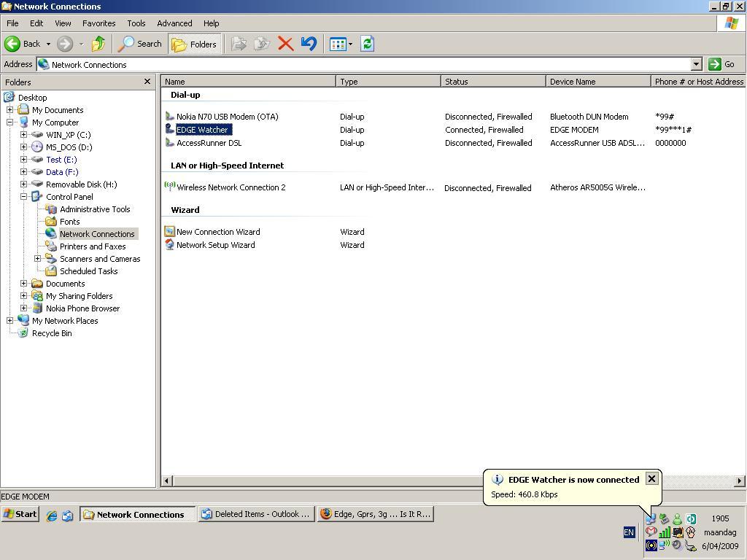This screenshot has height=560, width=747.
Task: Select New Connection Wizard item
Action: (218, 232)
